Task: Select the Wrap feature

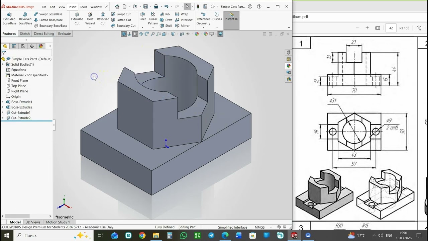Action: (182, 14)
